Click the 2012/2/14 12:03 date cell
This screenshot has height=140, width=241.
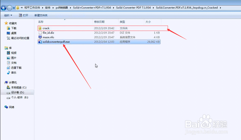click(104, 42)
